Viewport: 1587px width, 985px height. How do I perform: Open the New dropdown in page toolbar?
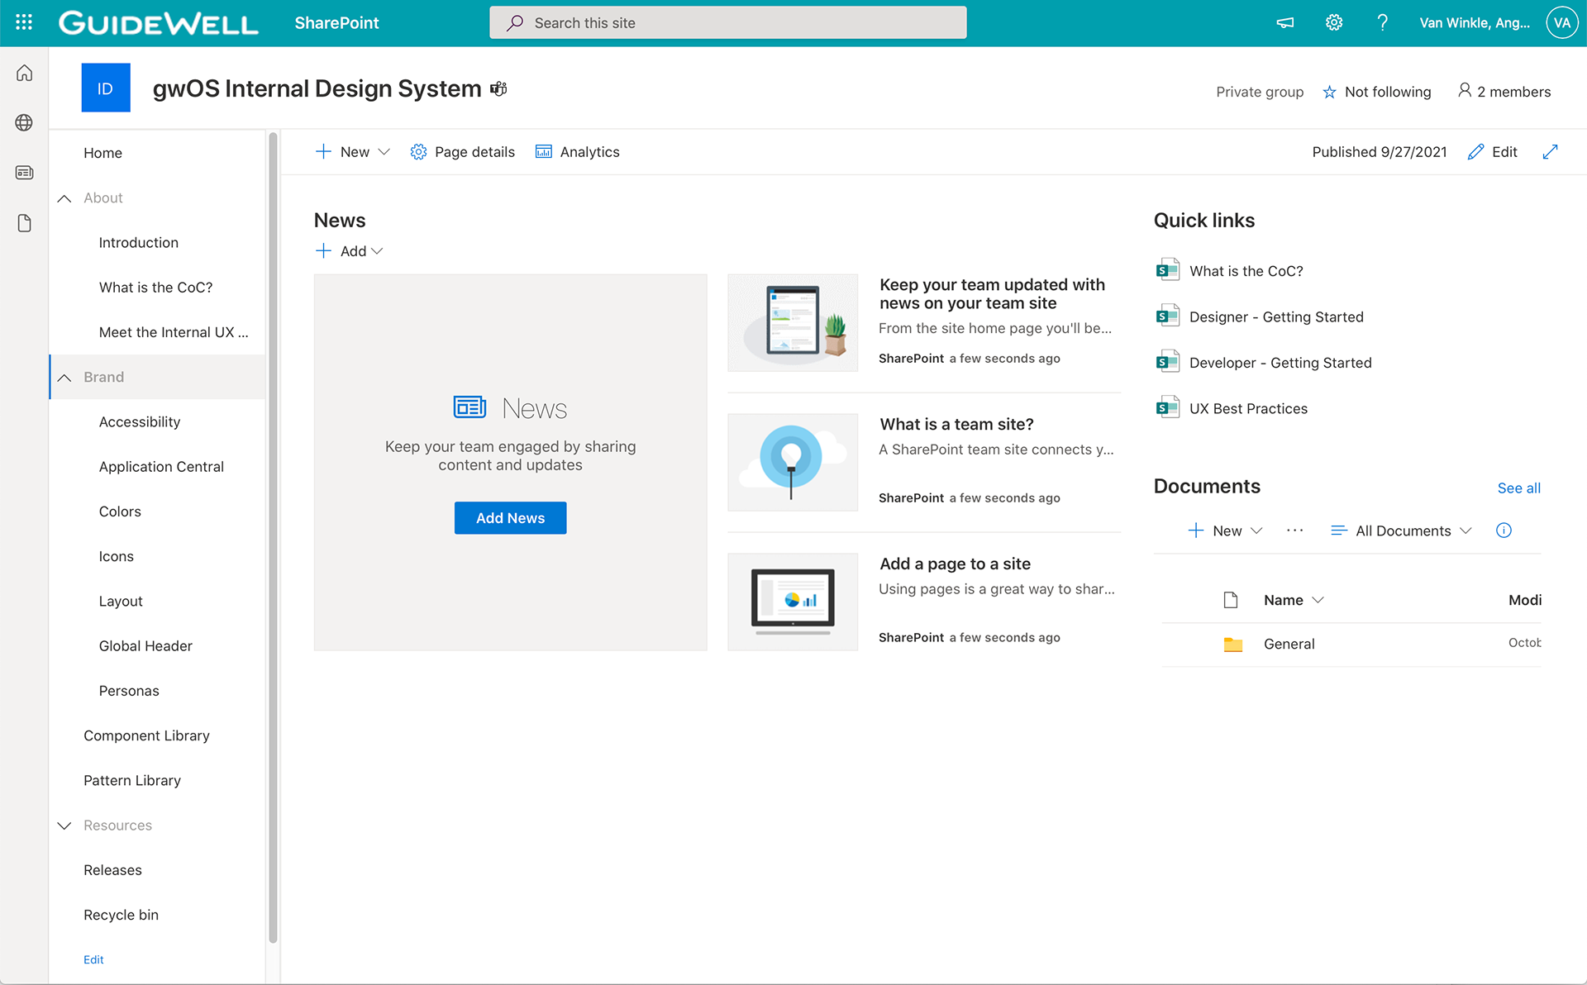pos(353,152)
